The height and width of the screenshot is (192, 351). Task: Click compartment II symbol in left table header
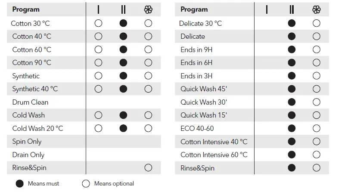[123, 9]
